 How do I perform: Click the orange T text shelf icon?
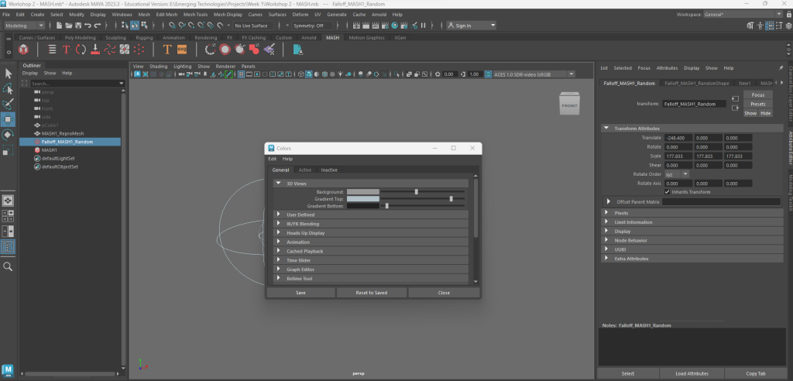coord(166,50)
